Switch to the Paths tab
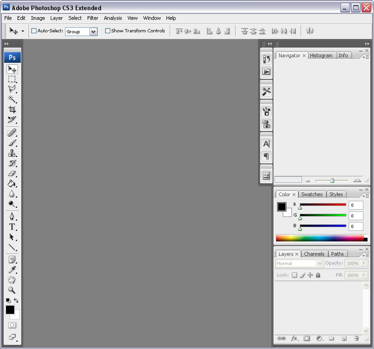The height and width of the screenshot is (349, 374). coord(337,254)
